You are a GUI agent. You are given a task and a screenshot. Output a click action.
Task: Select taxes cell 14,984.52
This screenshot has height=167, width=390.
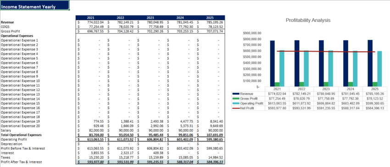[210, 157]
